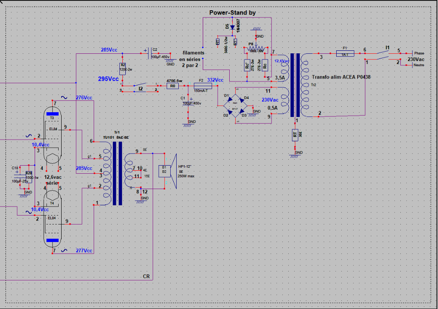This screenshot has width=438, height=309.
Task: Select the C2 capacitor symbol
Action: tap(149, 53)
